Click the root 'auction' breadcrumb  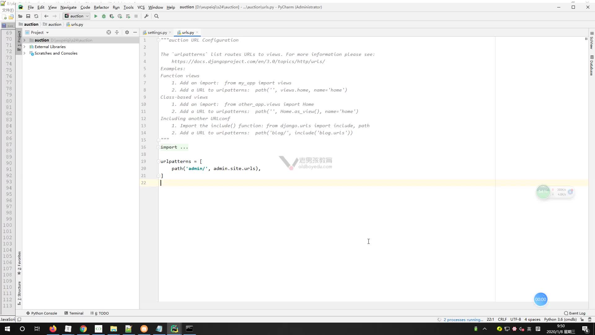[x=29, y=24]
